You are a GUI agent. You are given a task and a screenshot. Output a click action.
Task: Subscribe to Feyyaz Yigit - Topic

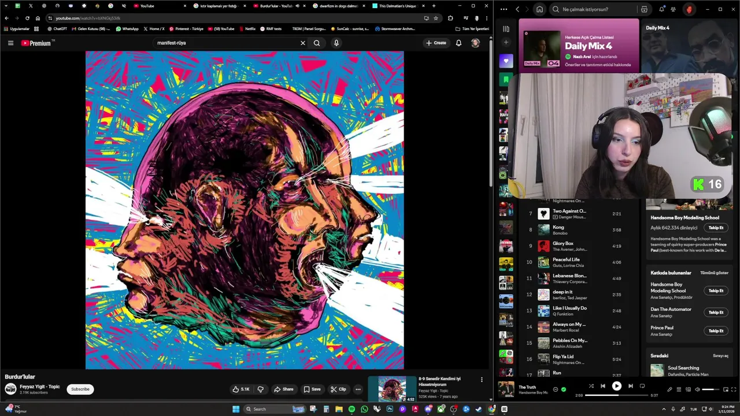pyautogui.click(x=80, y=389)
